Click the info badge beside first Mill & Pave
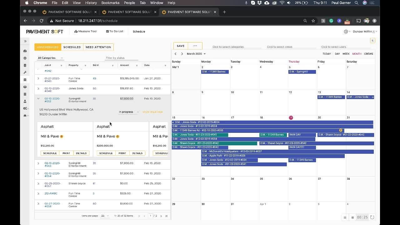 tap(62, 137)
